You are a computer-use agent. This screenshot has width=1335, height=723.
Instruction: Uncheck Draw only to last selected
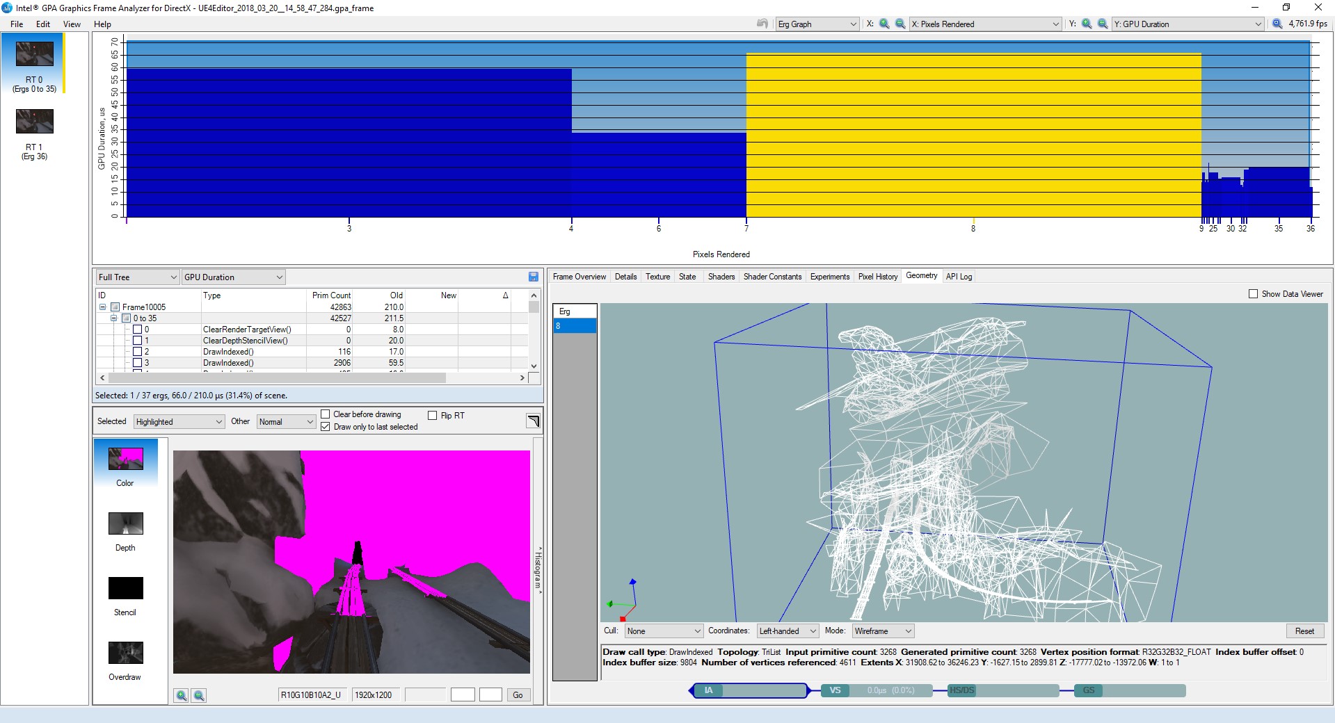325,427
